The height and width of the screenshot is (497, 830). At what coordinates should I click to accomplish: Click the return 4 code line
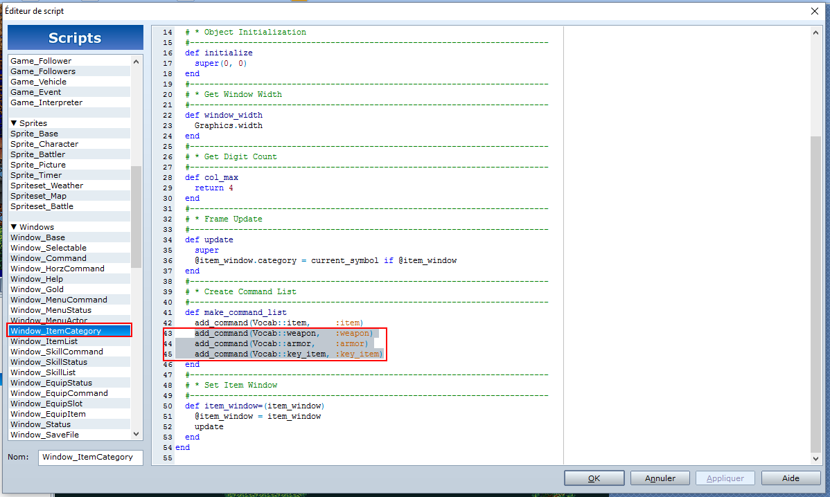tap(213, 188)
